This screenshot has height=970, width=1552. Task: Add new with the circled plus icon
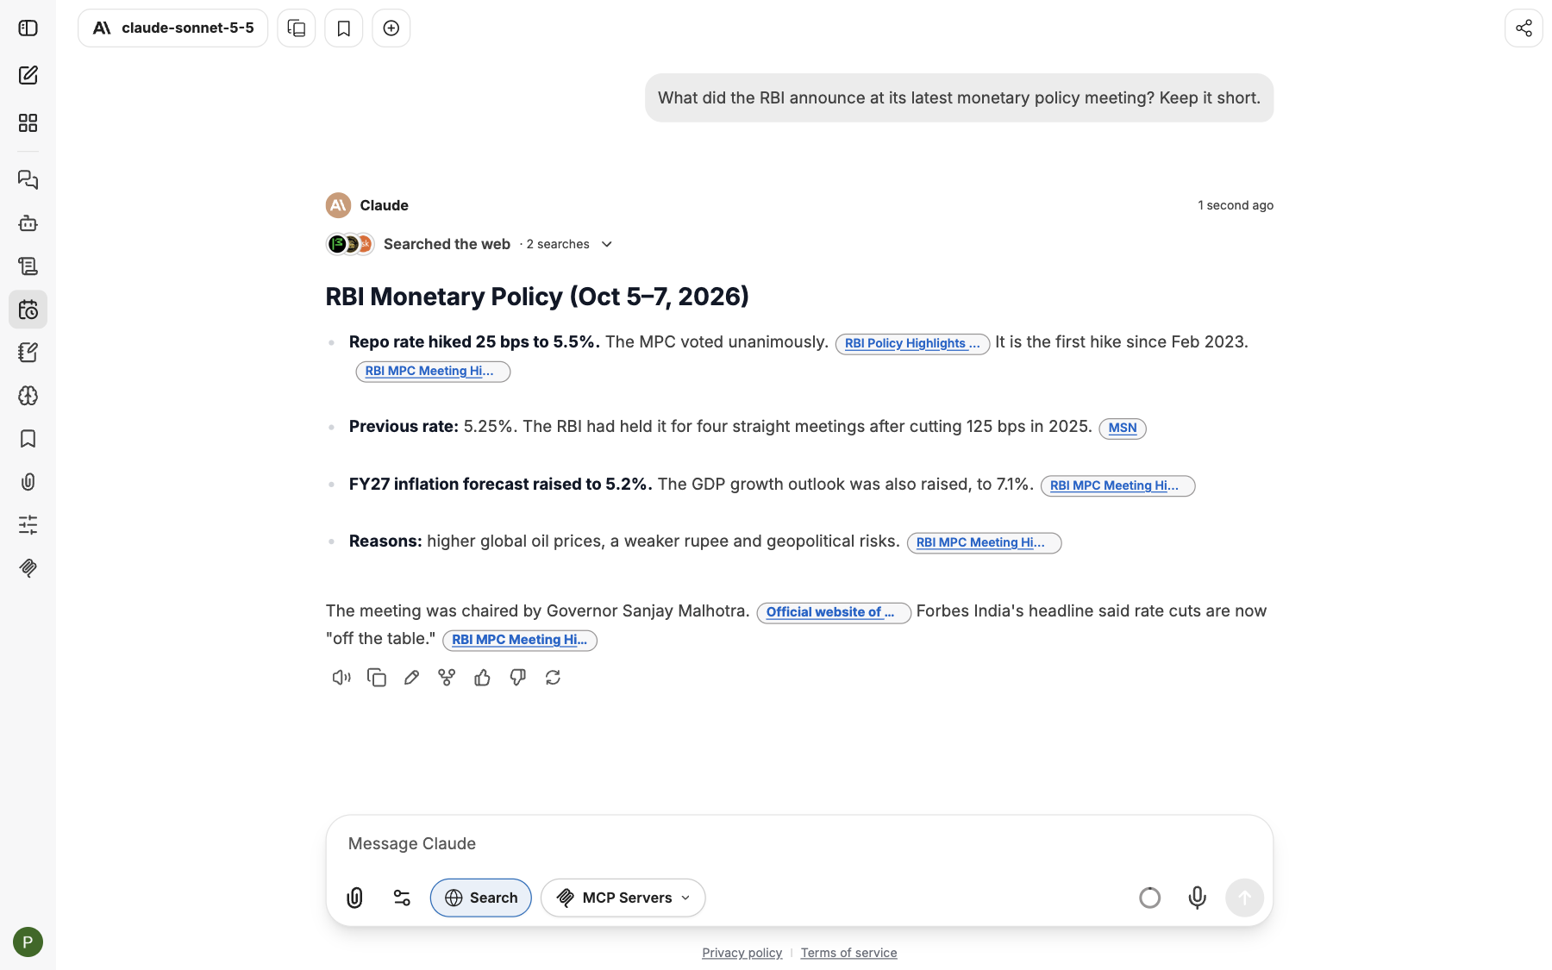point(391,28)
